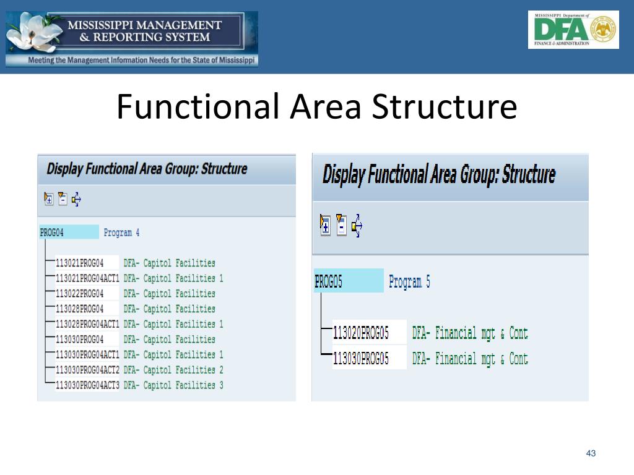Click Mississippi Management & Reporting System banner
Image resolution: width=634 pixels, height=475 pixels.
[x=132, y=39]
